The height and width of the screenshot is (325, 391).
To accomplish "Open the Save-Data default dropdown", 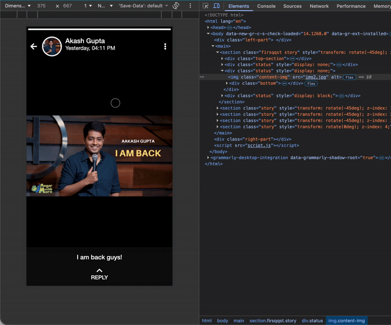I will coord(143,6).
